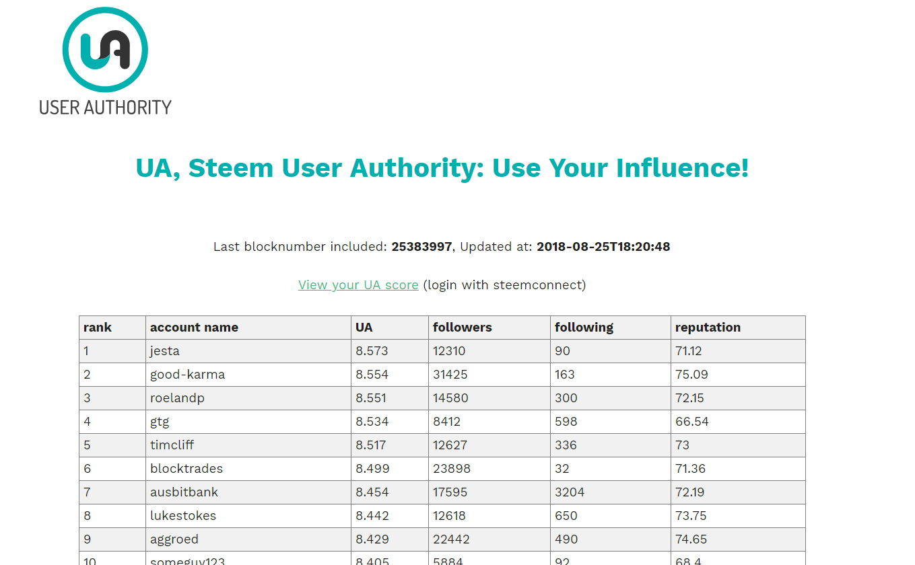Click reputation value 74.65
This screenshot has height=565, width=915.
691,539
